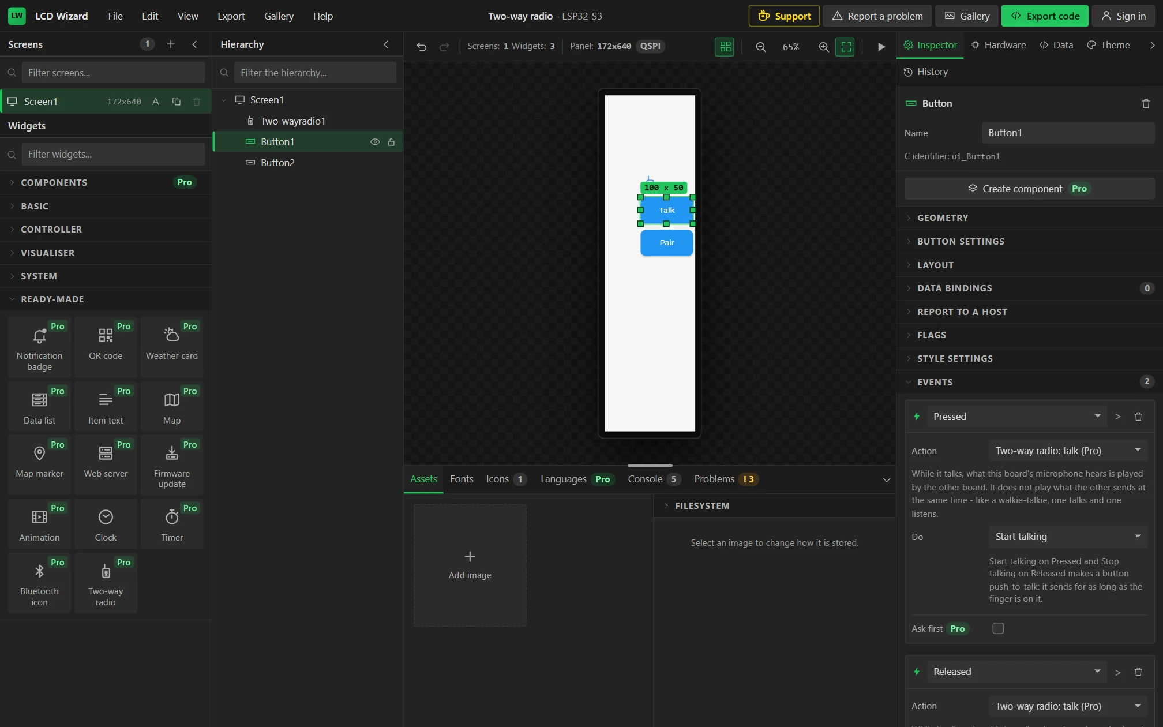Open the Export menu
The height and width of the screenshot is (727, 1163).
pos(231,16)
